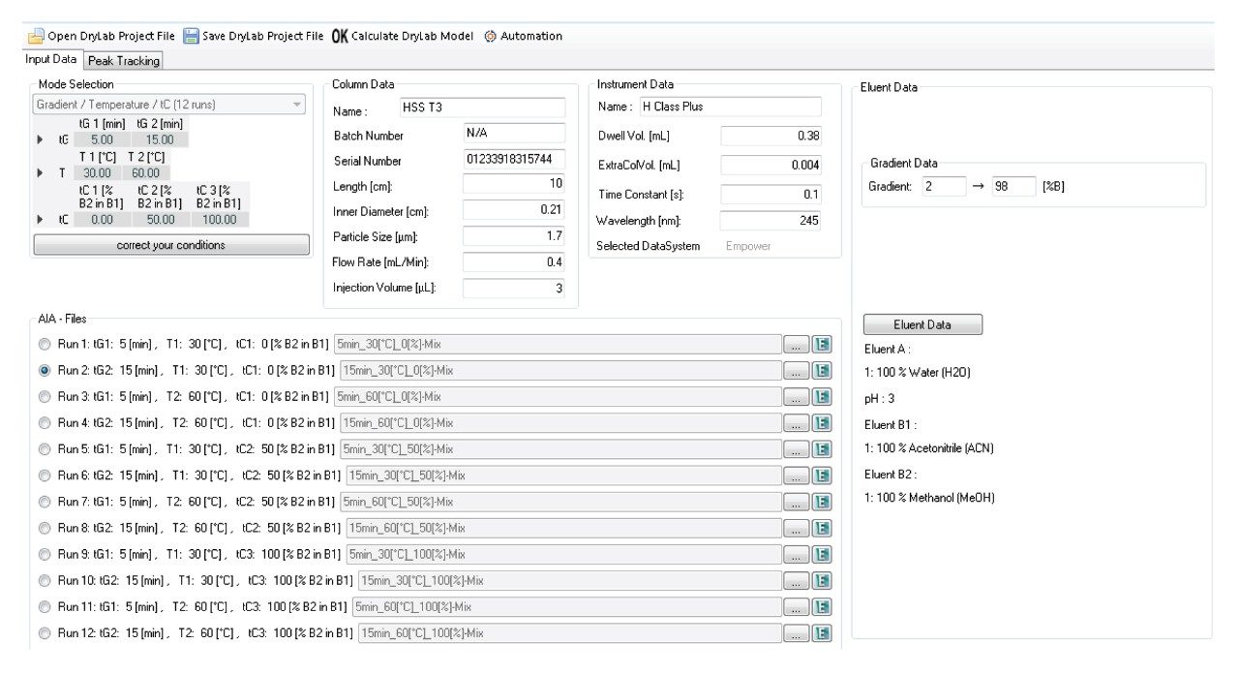Select the Run 8 radio button
1239x675 pixels.
[x=45, y=528]
